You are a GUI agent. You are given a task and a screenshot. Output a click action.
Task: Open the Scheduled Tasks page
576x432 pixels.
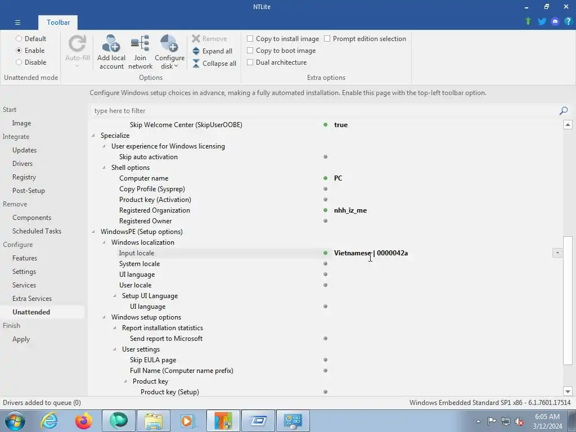tap(37, 231)
